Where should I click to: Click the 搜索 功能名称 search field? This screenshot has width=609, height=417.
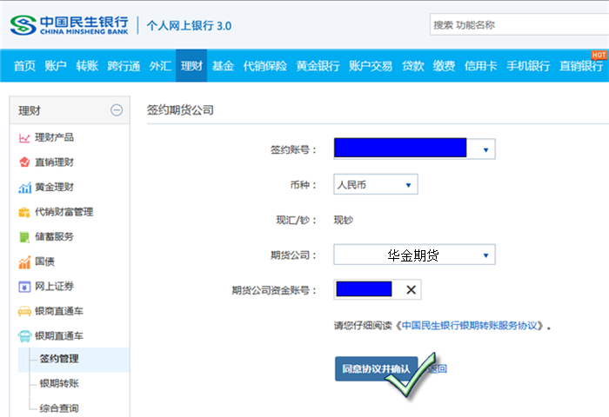pos(519,25)
